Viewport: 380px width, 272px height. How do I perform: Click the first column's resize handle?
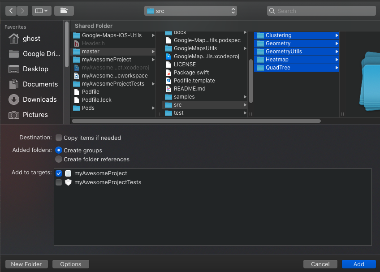(159, 114)
